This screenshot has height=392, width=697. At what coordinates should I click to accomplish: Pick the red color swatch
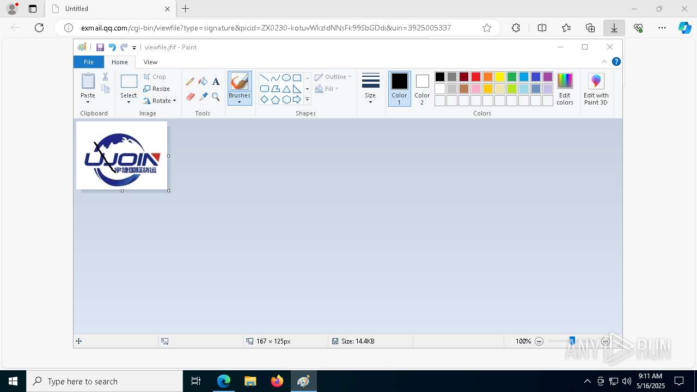pyautogui.click(x=476, y=77)
